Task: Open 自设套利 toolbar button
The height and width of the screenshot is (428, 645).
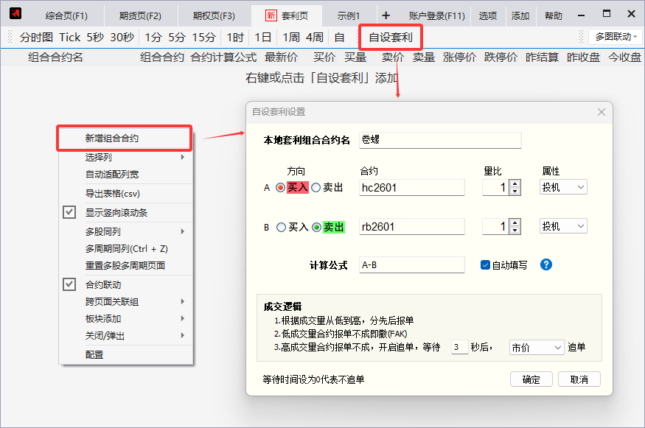Action: coord(391,37)
